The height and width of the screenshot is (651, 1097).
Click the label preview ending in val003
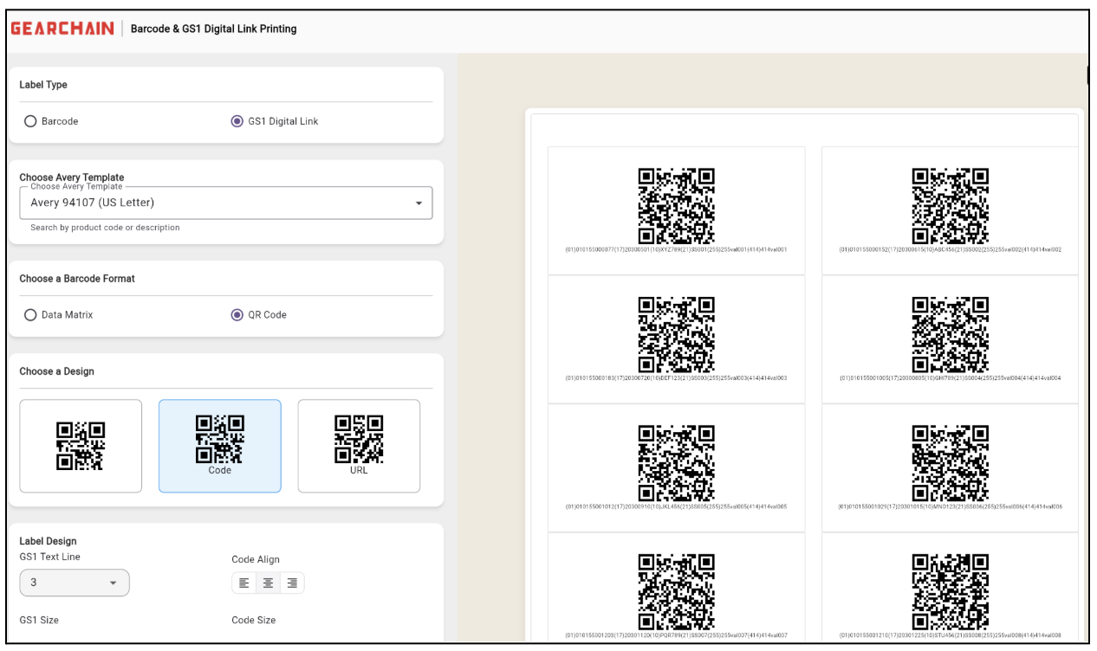(676, 338)
